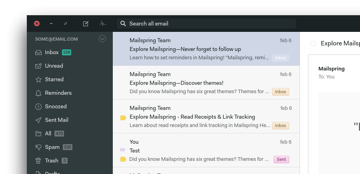Screen dimensions: 360x174
Task: Open the Spam folder label
Action: click(x=52, y=147)
